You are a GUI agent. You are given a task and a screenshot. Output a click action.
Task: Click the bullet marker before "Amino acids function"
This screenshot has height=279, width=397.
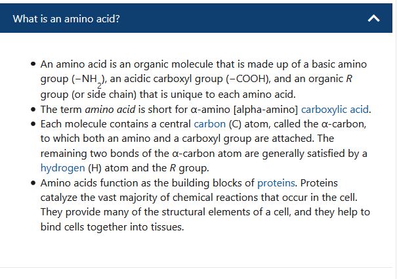[x=33, y=183]
